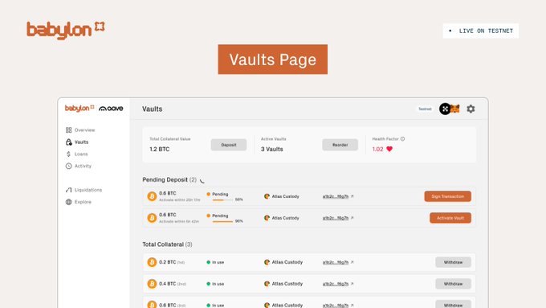Click "Total Collateral Value" label

pos(170,139)
